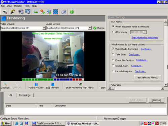Click the Windows Start button
The image size is (168, 126).
[x=6, y=123]
